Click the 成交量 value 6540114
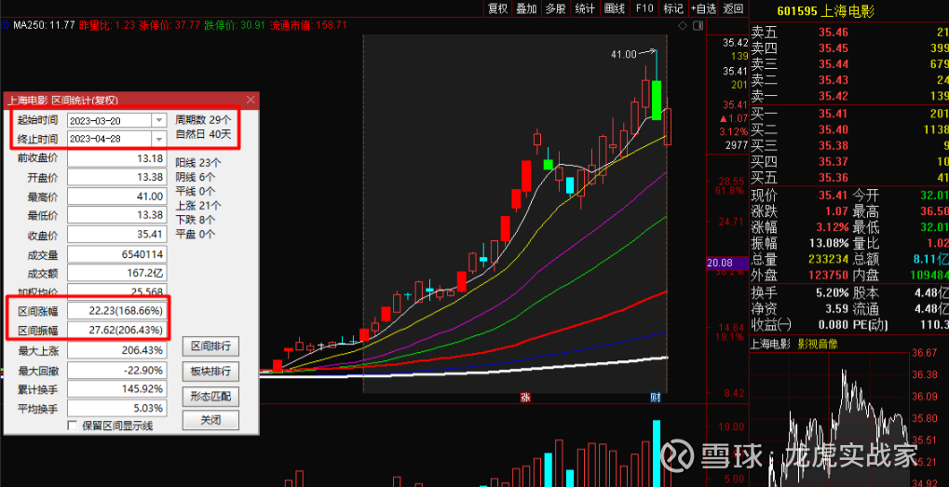 [x=116, y=254]
